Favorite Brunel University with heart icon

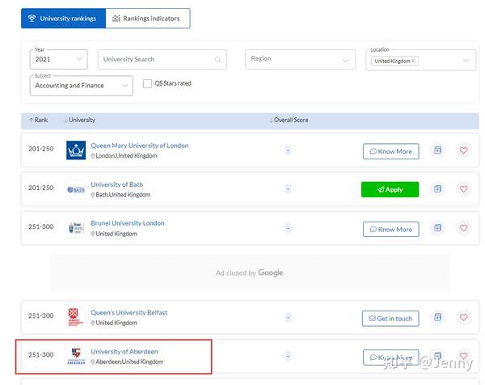[463, 228]
